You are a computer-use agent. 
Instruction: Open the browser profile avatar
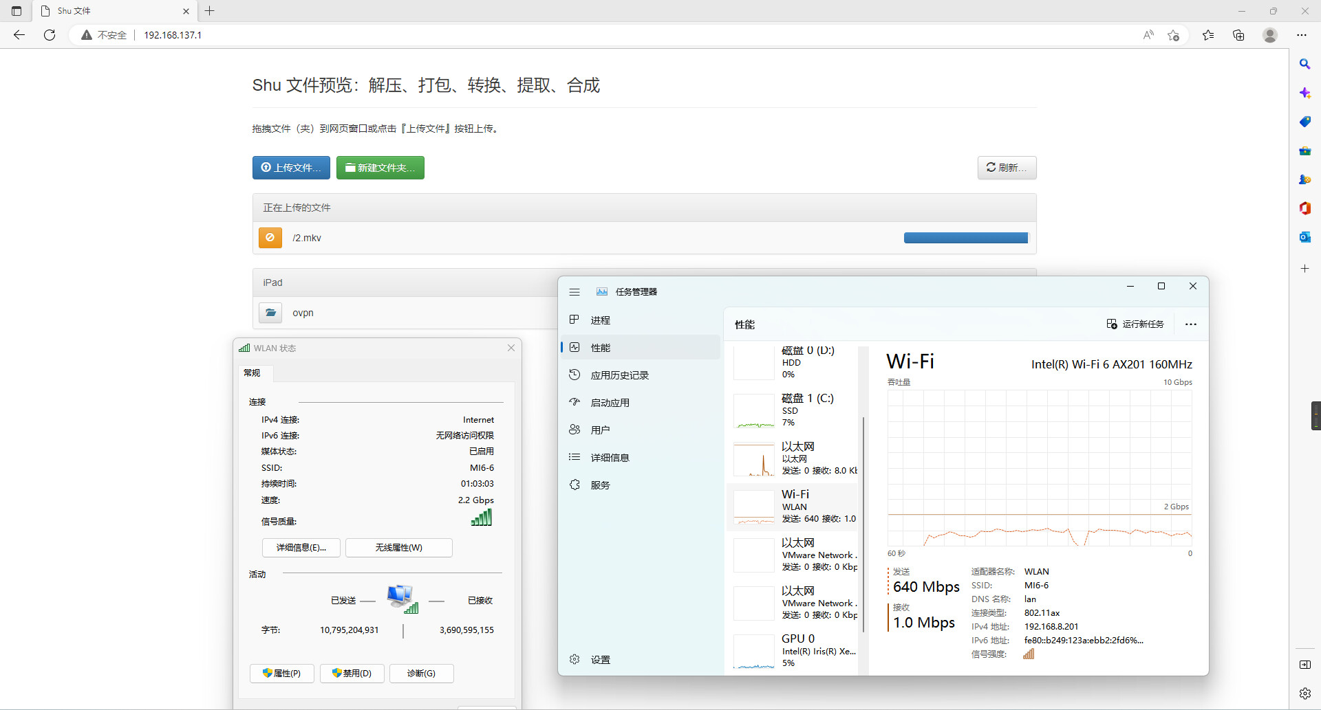1270,35
